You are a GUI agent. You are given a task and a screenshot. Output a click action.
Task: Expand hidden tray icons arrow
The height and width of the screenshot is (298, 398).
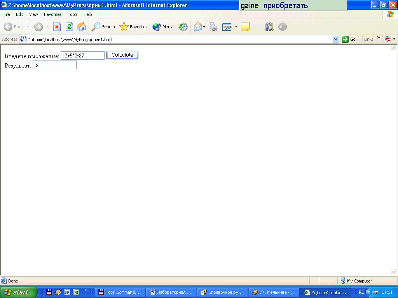pyautogui.click(x=369, y=292)
